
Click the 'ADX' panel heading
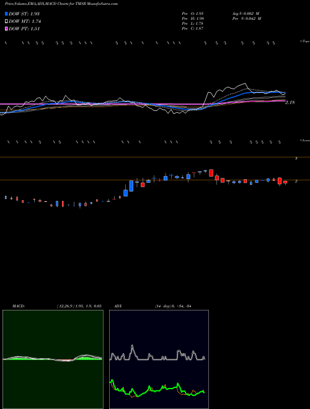[118, 306]
